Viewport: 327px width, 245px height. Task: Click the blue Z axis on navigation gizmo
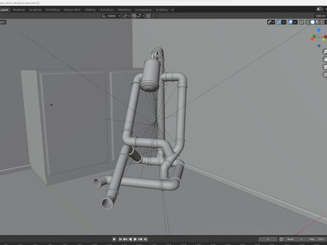[x=319, y=30]
